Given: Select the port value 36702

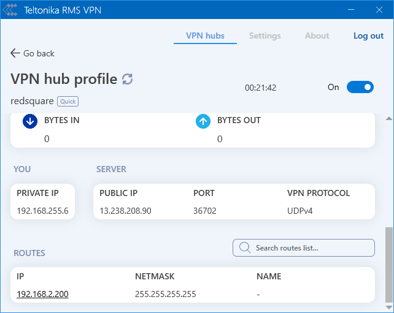Looking at the screenshot, I should tap(205, 211).
